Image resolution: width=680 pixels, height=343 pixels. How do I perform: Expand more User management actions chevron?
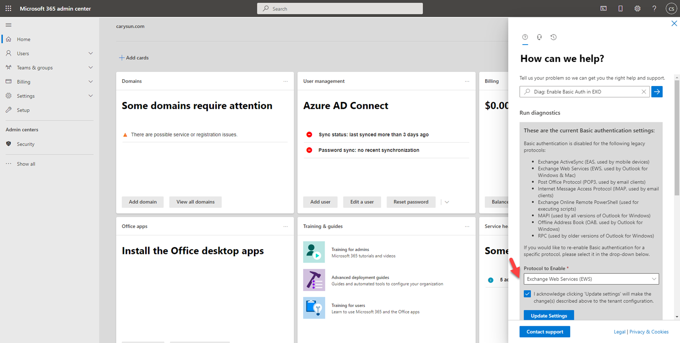click(x=447, y=202)
